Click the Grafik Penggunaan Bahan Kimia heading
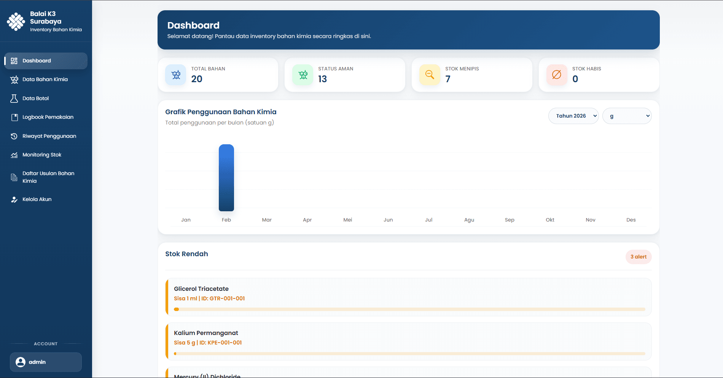 coord(221,112)
